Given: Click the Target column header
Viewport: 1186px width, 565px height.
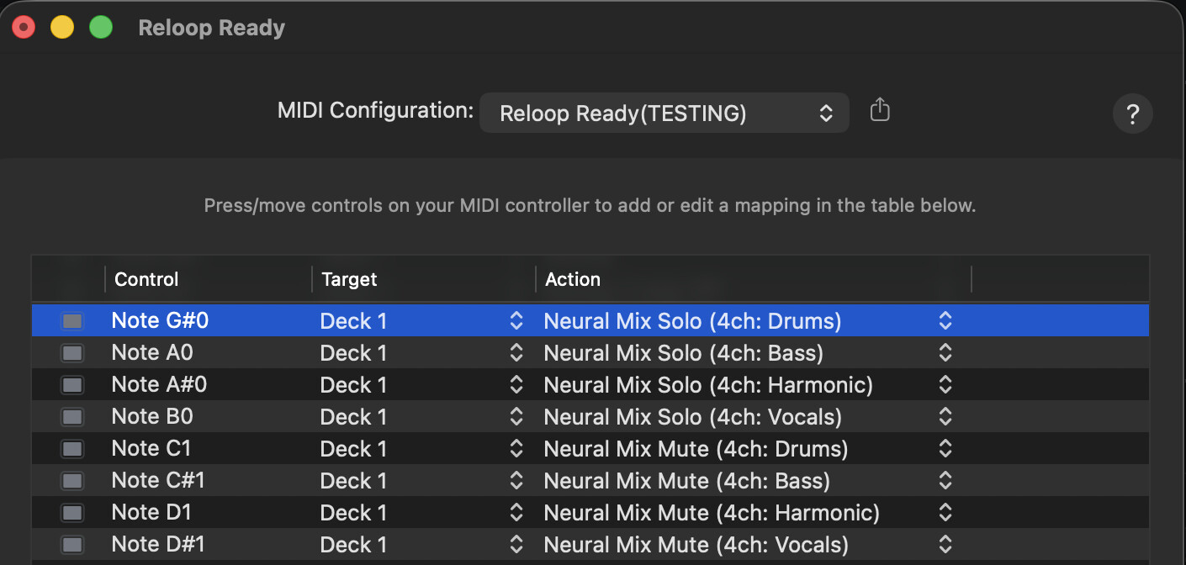Looking at the screenshot, I should 349,279.
